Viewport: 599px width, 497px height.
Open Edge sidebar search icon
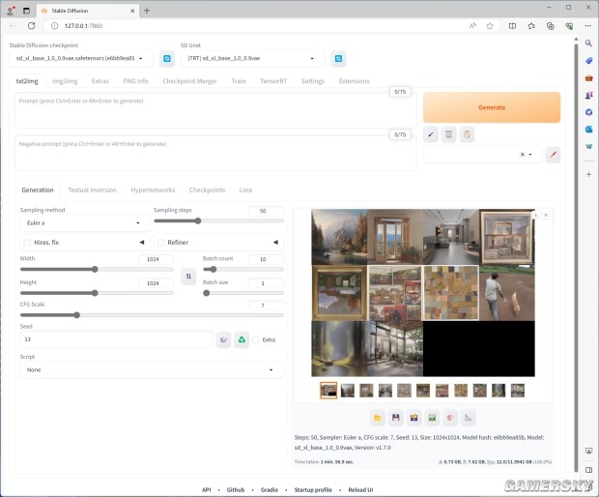588,44
